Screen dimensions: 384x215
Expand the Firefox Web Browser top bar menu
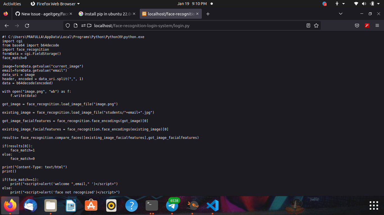coord(55,4)
